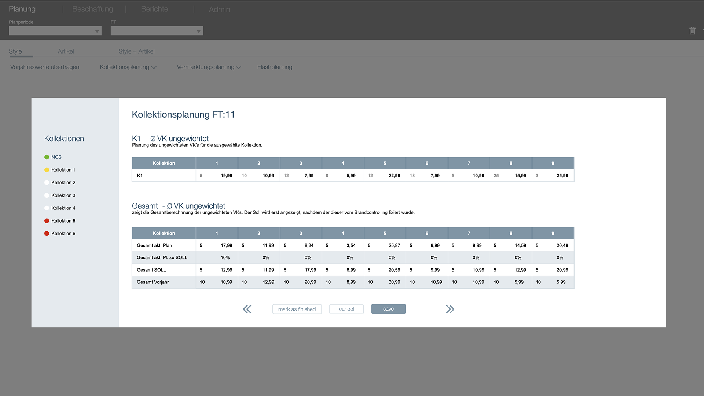This screenshot has height=396, width=704.
Task: Go to previous page with double-left arrows
Action: point(247,309)
